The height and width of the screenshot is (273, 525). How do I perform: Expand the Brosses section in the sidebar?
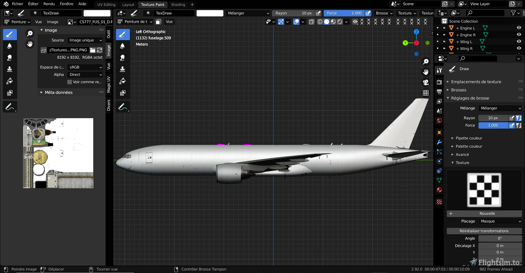(458, 90)
